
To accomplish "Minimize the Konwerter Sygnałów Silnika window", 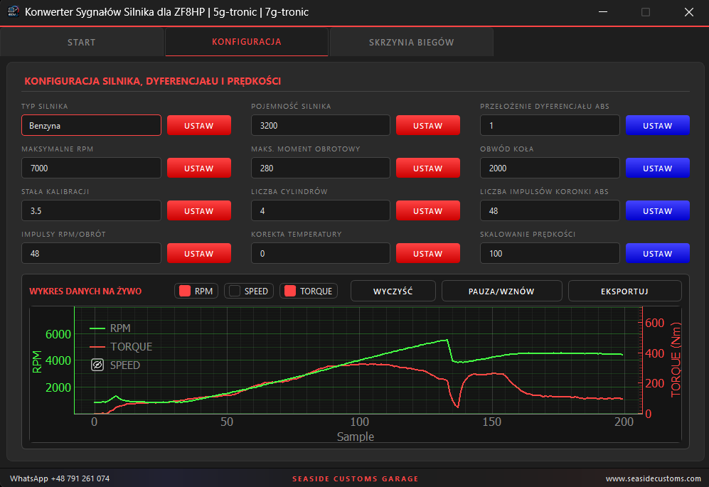I will (x=603, y=12).
